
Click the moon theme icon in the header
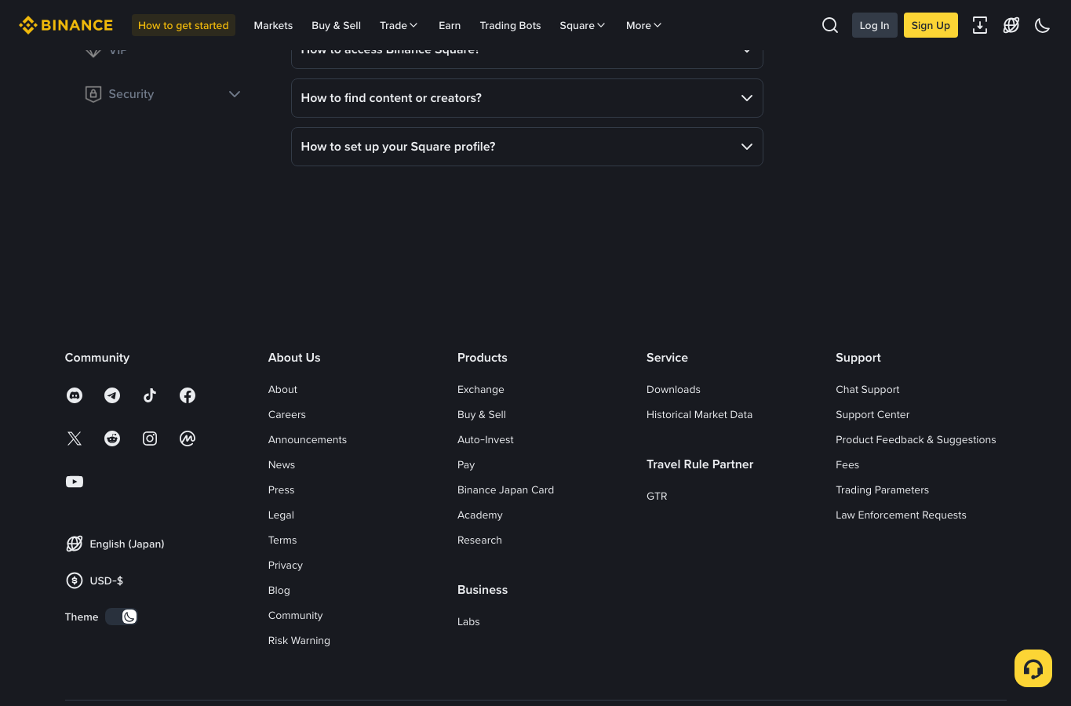coord(1043,25)
